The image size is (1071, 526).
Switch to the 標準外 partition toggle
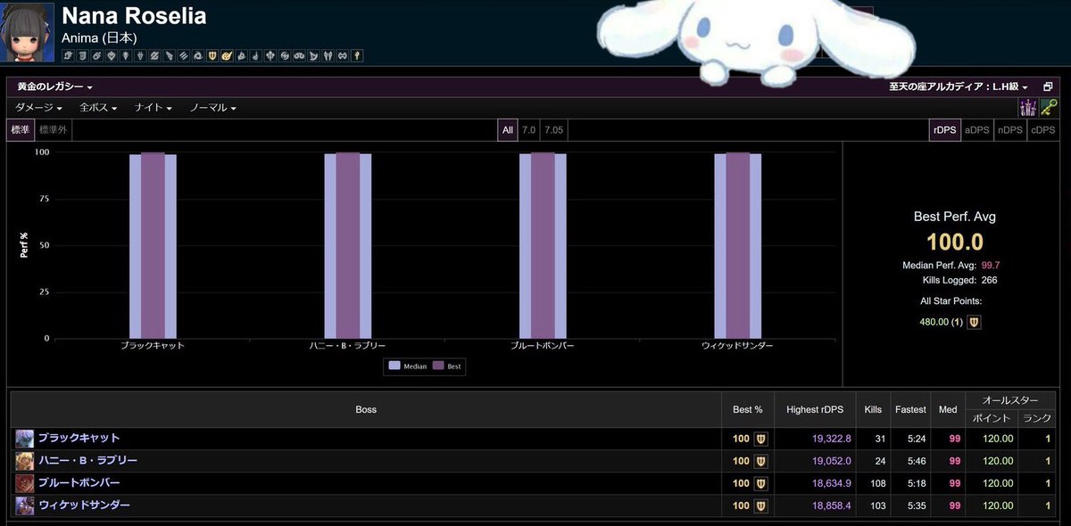[x=54, y=129]
